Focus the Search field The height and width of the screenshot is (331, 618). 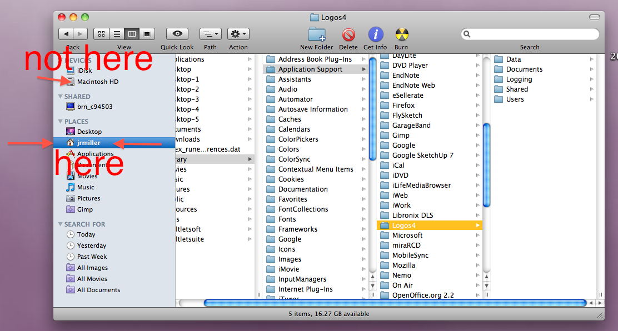pyautogui.click(x=530, y=34)
